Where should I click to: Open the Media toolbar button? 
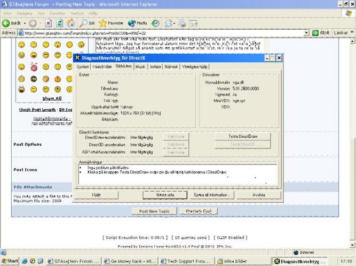138,23
